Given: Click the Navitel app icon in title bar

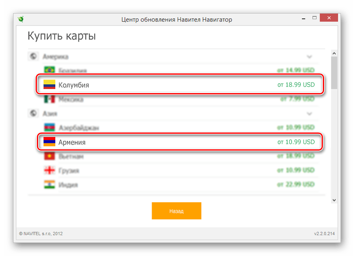Looking at the screenshot, I should (x=21, y=19).
